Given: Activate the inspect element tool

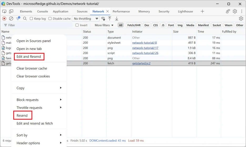Looking at the screenshot, I should coord(4,12).
